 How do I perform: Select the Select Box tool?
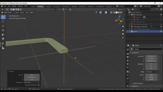[x=3, y=17]
